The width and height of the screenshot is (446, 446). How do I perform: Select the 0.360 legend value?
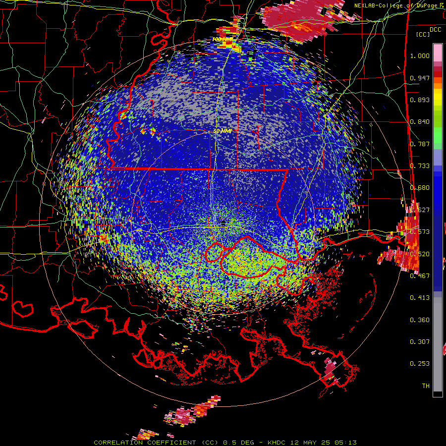point(420,320)
